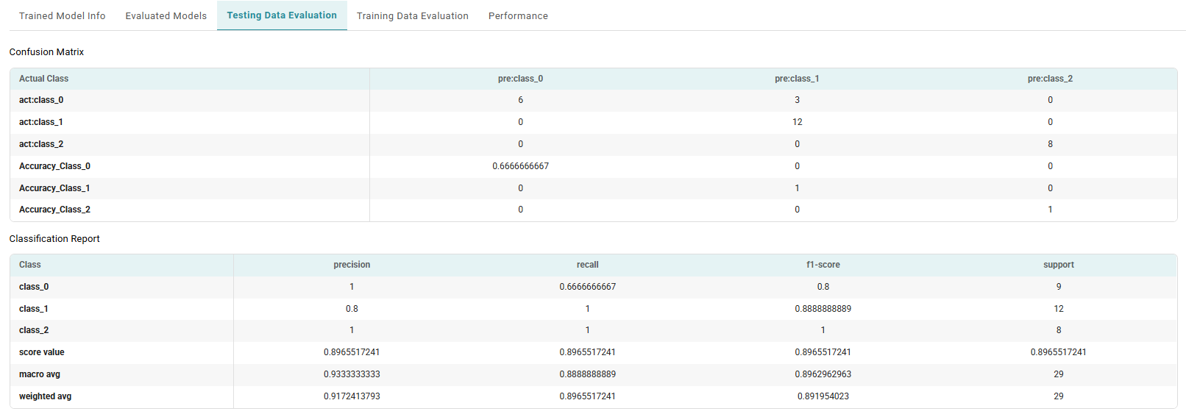Click the pre:class_1 column header
The width and height of the screenshot is (1186, 414).
pos(797,79)
